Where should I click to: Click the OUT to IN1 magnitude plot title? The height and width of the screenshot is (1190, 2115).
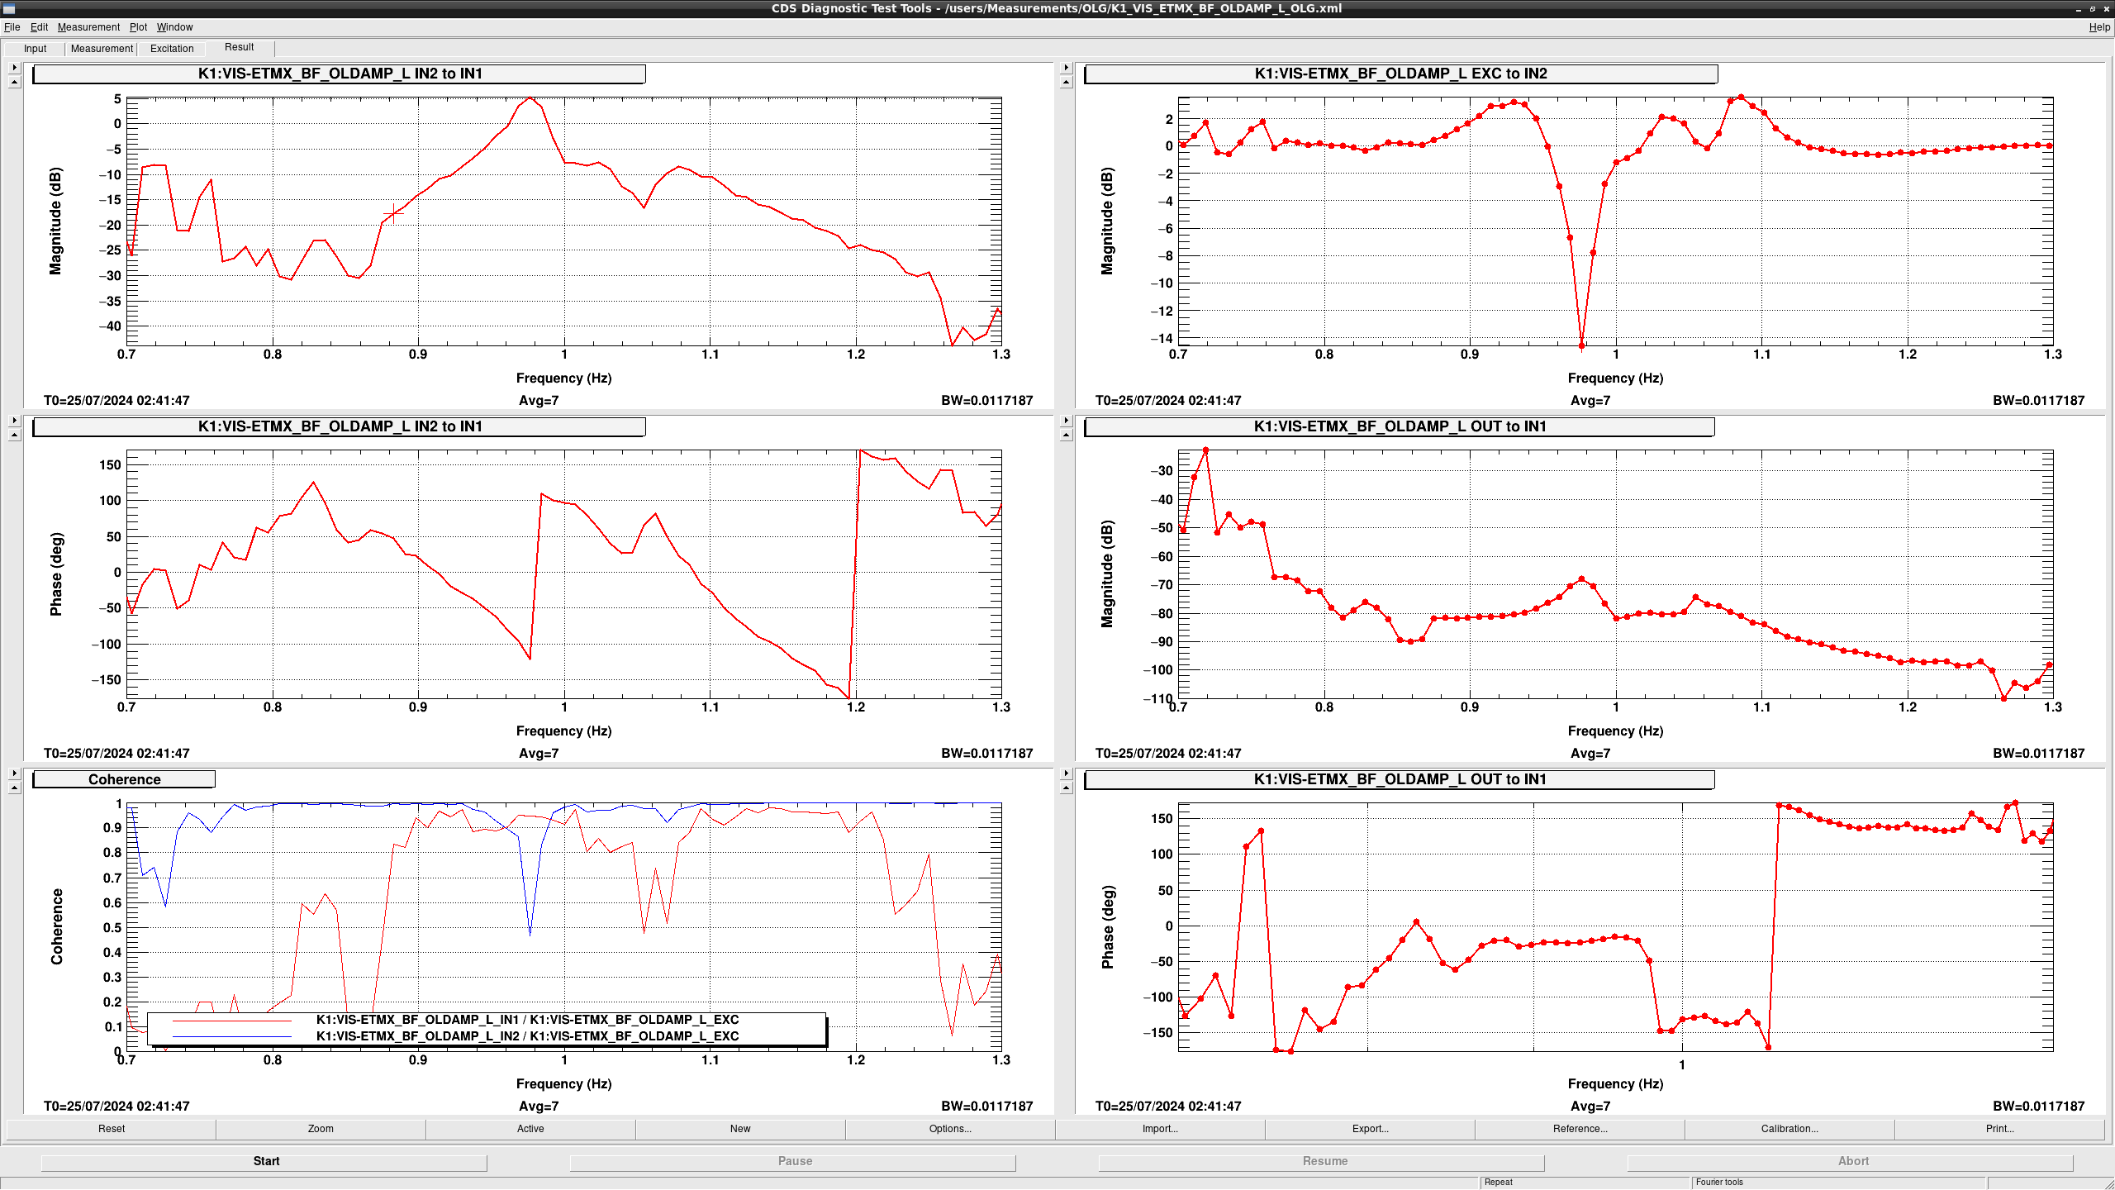pos(1400,426)
